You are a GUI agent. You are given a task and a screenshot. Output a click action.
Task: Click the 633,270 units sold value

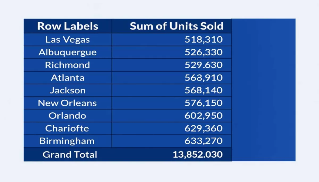pos(203,141)
